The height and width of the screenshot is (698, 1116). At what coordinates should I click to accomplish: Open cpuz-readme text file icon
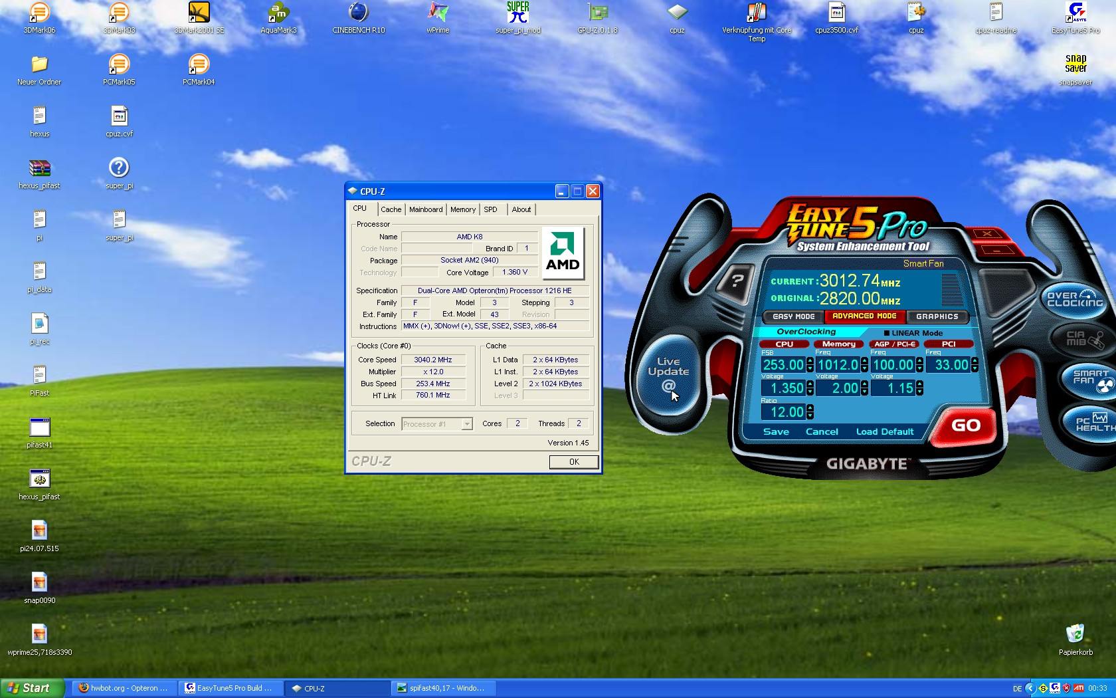click(x=996, y=18)
